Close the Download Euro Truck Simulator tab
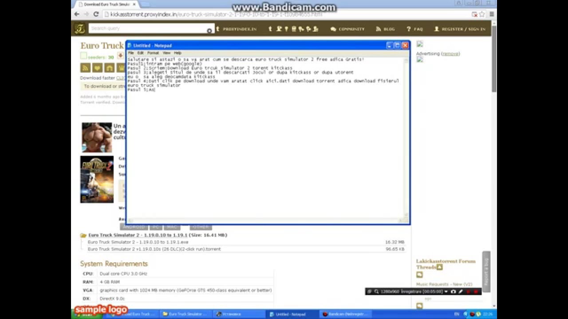The width and height of the screenshot is (568, 319). pyautogui.click(x=134, y=4)
